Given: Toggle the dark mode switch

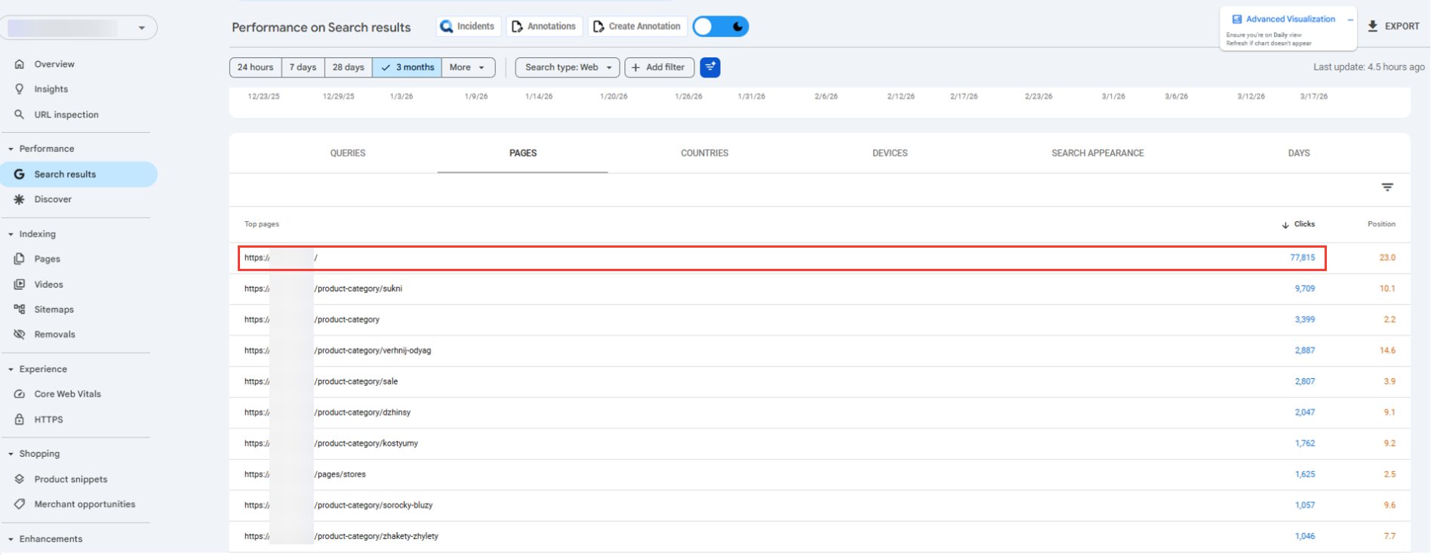Looking at the screenshot, I should pyautogui.click(x=721, y=27).
